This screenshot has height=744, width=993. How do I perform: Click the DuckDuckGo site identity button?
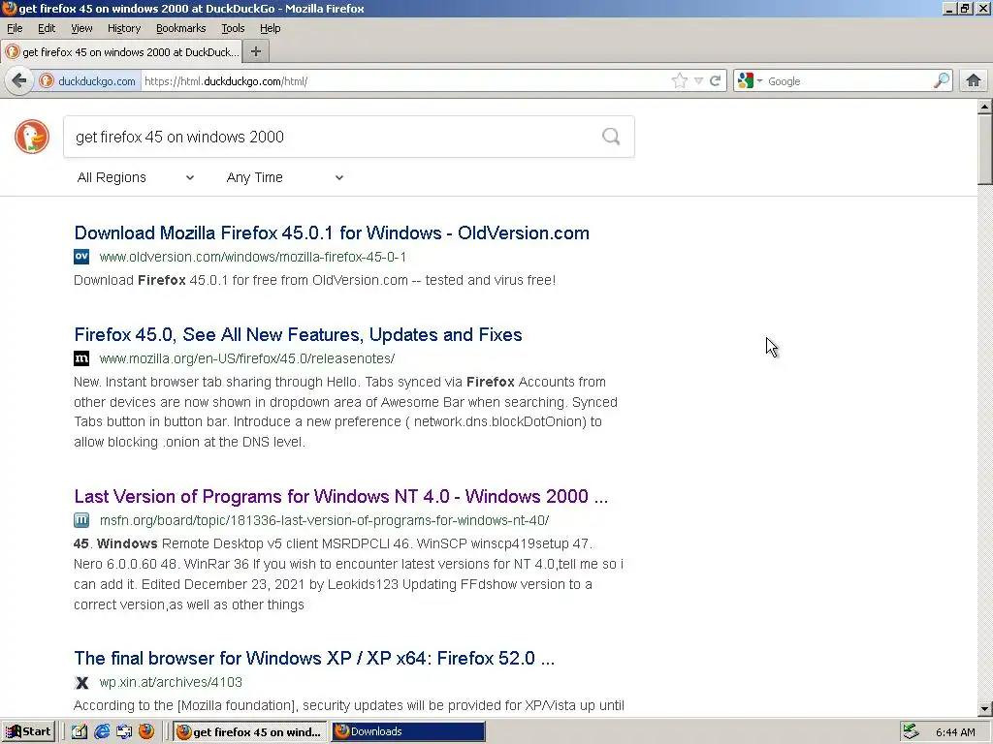88,81
